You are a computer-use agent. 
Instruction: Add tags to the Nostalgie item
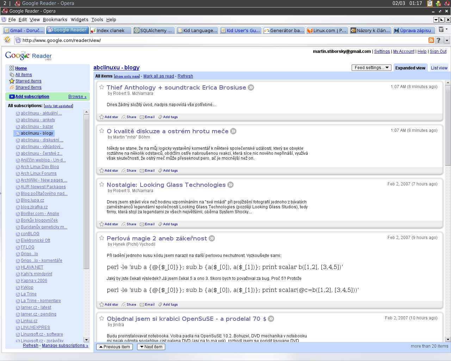click(168, 224)
